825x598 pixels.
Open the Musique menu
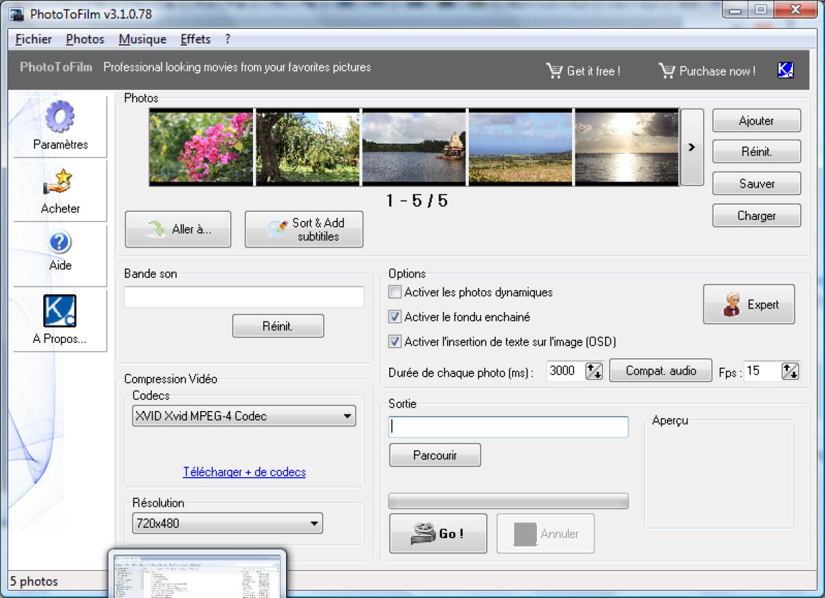[142, 39]
